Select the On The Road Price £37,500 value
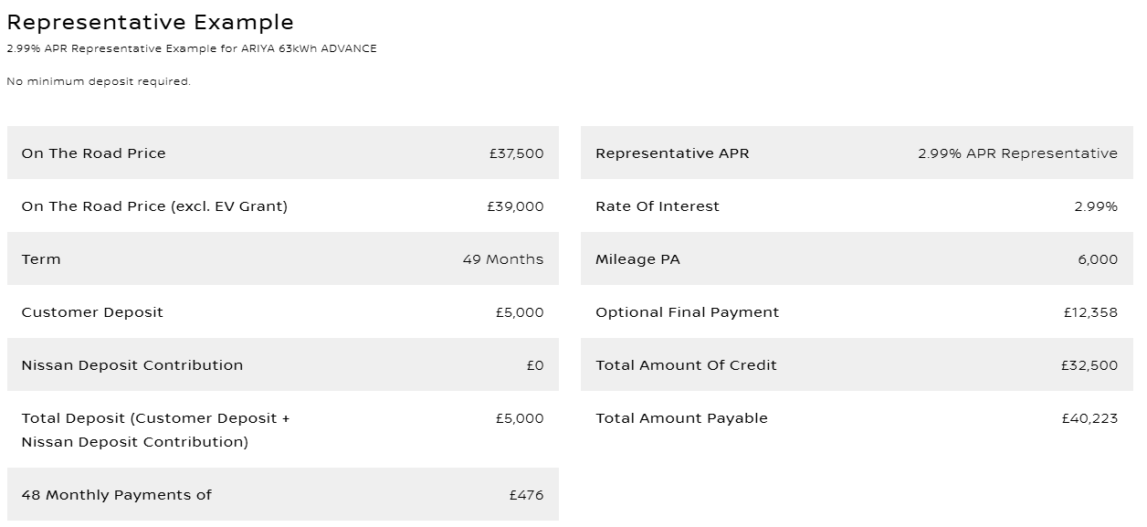The image size is (1147, 527). 516,153
